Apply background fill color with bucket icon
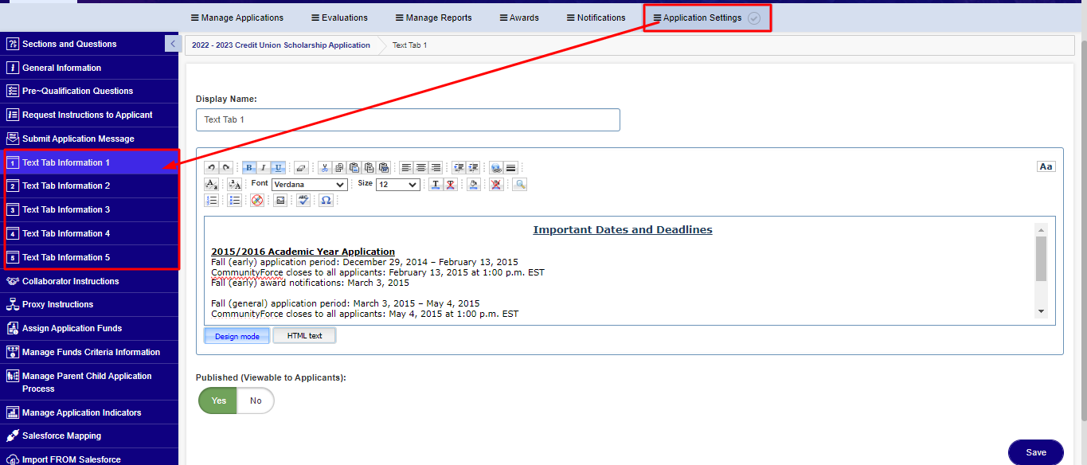This screenshot has width=1087, height=465. [x=473, y=184]
